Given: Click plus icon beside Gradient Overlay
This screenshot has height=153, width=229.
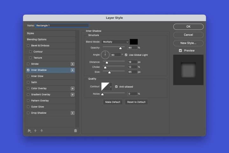Looking at the screenshot, I should click(x=73, y=95).
